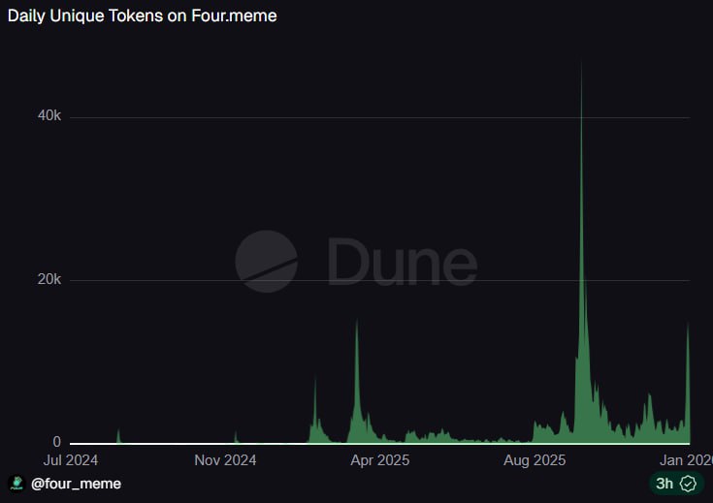Click the small spike after Jul 2024
This screenshot has height=503, width=713.
[x=118, y=433]
